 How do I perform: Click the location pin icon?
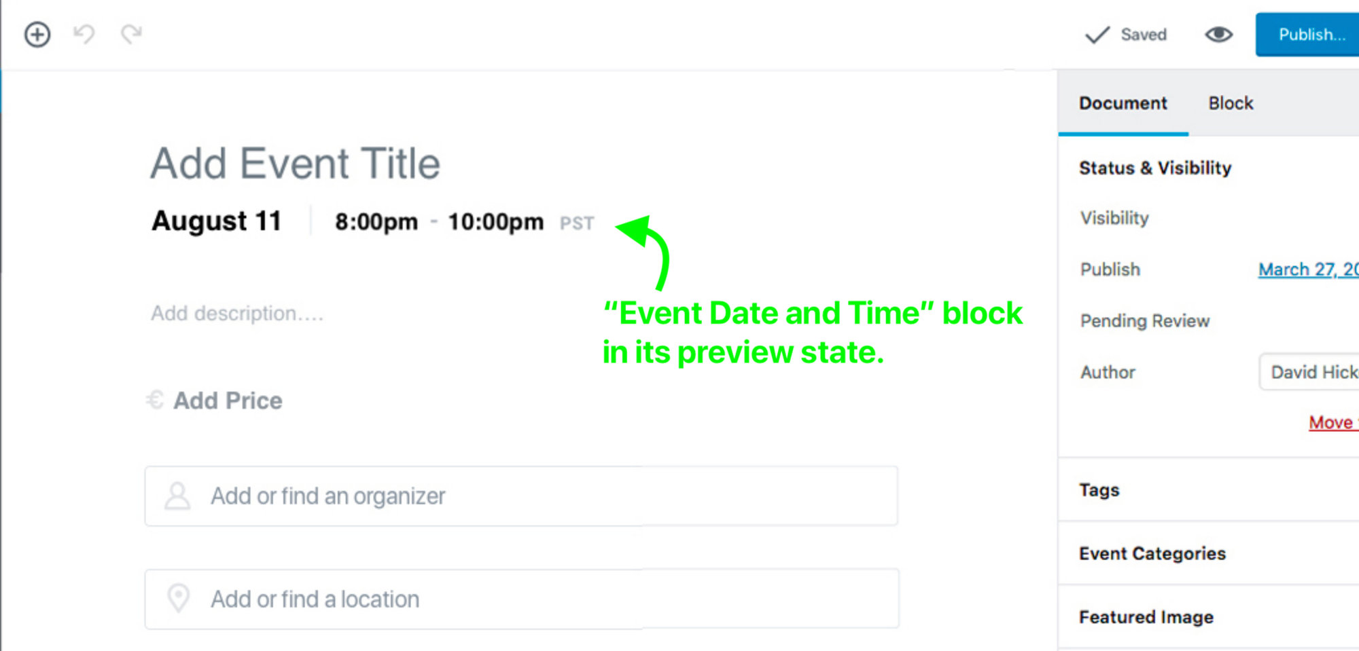pos(179,599)
